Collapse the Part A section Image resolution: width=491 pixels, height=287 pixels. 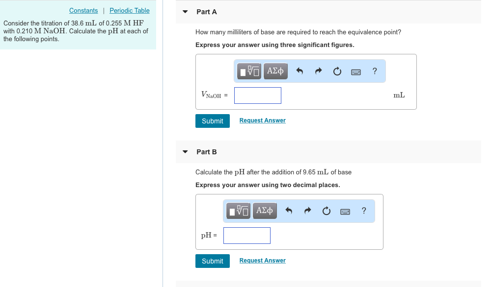coord(185,12)
